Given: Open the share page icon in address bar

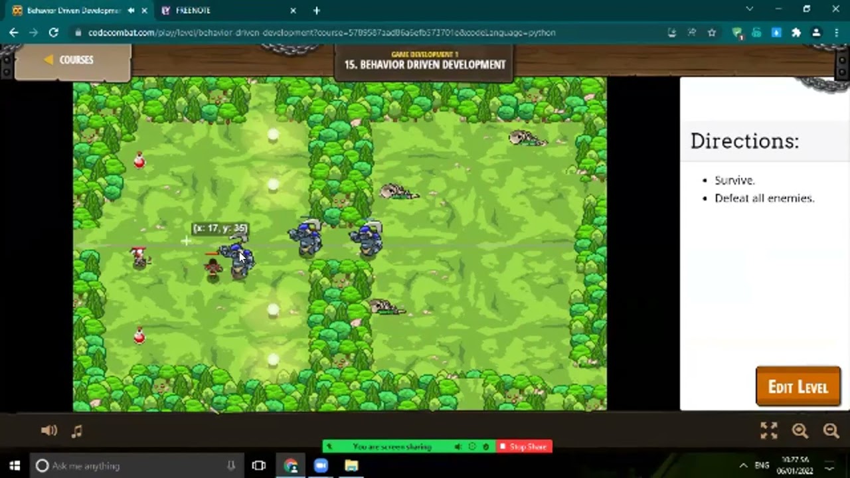Looking at the screenshot, I should point(692,32).
